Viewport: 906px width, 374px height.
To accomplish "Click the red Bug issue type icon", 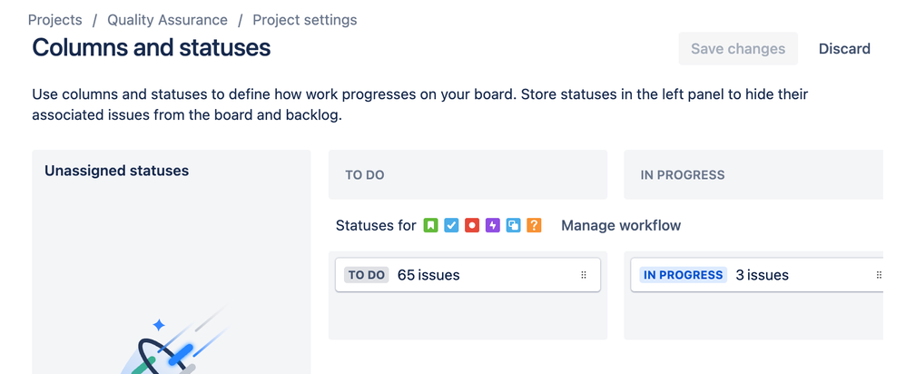I will coord(472,225).
